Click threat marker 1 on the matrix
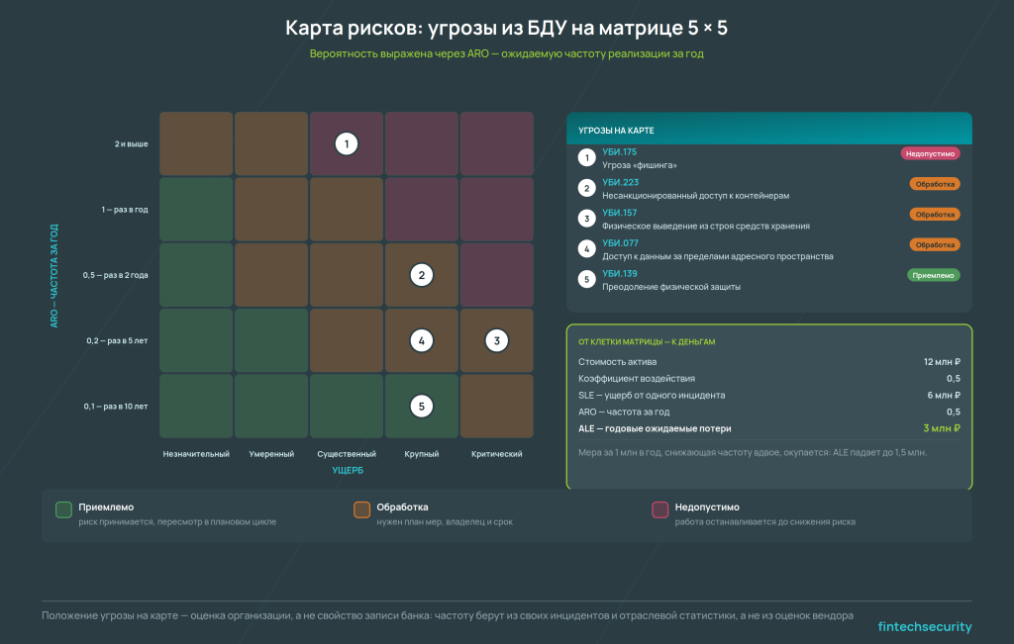Viewport: 1014px width, 644px height. [x=346, y=143]
